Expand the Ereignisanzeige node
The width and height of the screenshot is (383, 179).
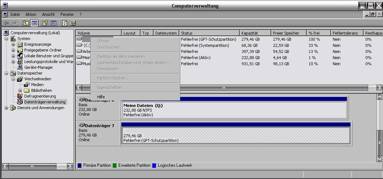13,44
